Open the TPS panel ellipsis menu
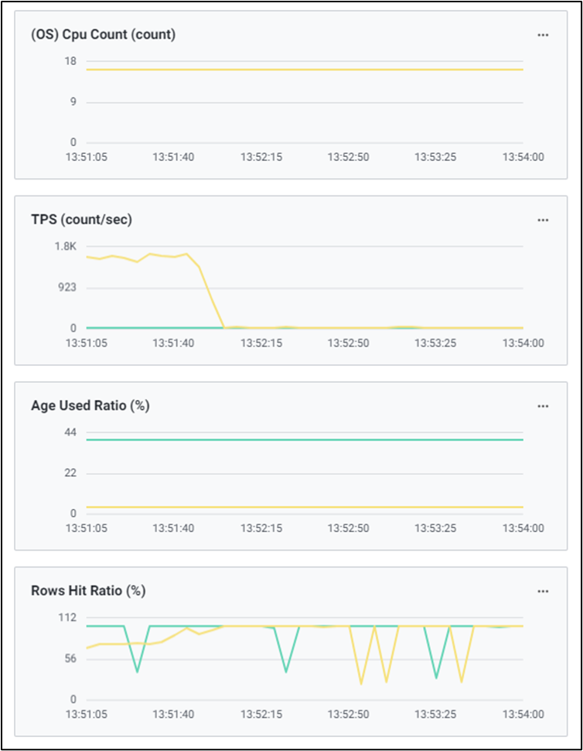Screen dimensions: 583x751 [543, 220]
